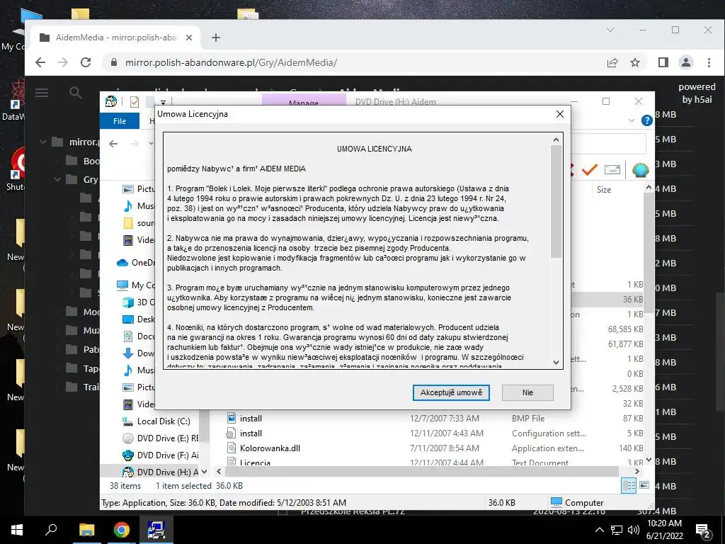Open Explorer File ribbon tab

120,121
